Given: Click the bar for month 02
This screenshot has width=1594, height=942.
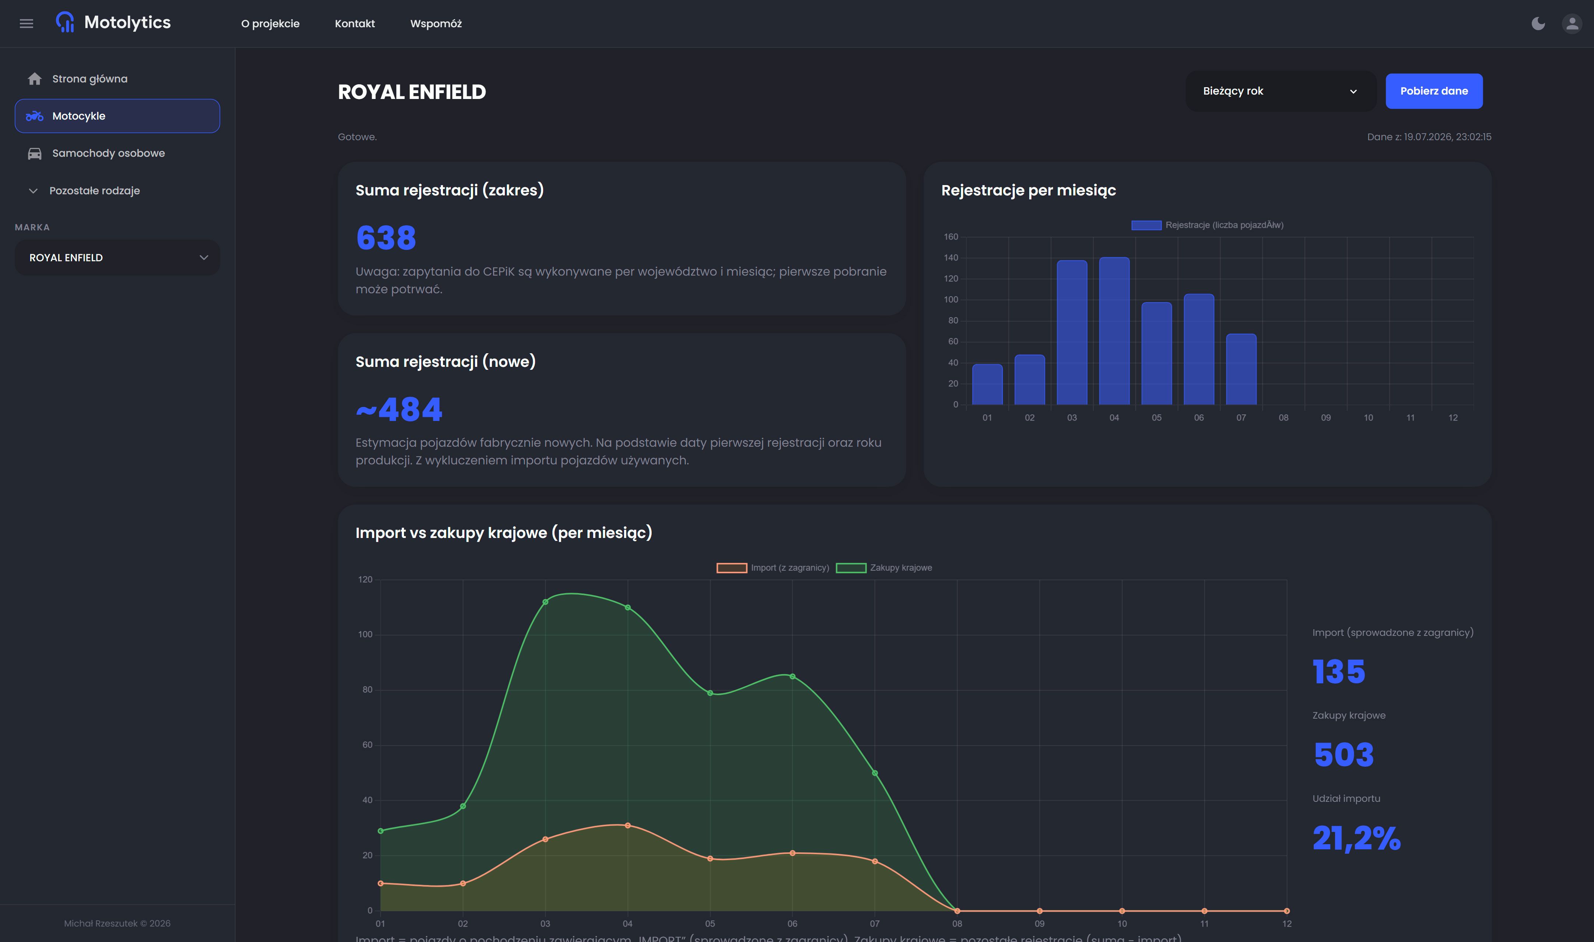Looking at the screenshot, I should point(1029,380).
